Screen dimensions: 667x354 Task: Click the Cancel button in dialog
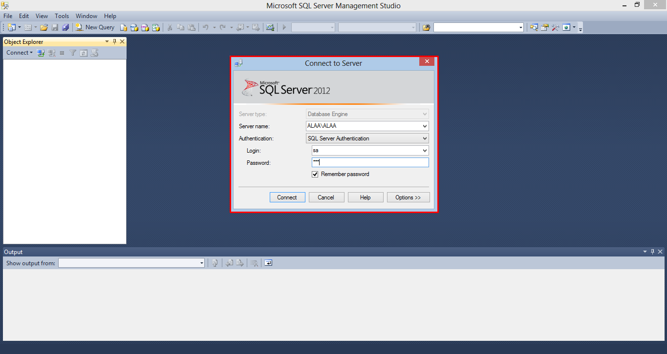(x=326, y=197)
